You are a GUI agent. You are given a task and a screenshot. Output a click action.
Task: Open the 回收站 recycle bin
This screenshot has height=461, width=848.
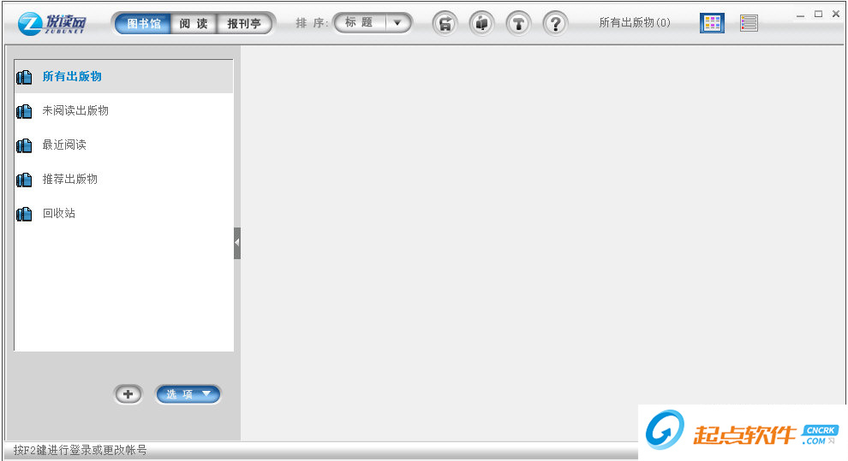tap(124, 213)
